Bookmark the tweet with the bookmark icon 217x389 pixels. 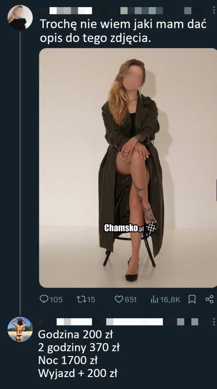[192, 299]
